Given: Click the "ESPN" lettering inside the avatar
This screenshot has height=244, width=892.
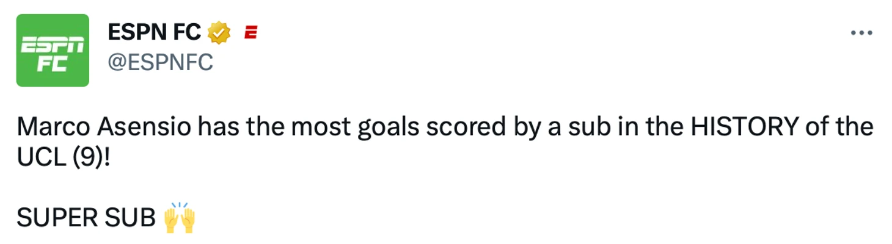Looking at the screenshot, I should (x=53, y=45).
